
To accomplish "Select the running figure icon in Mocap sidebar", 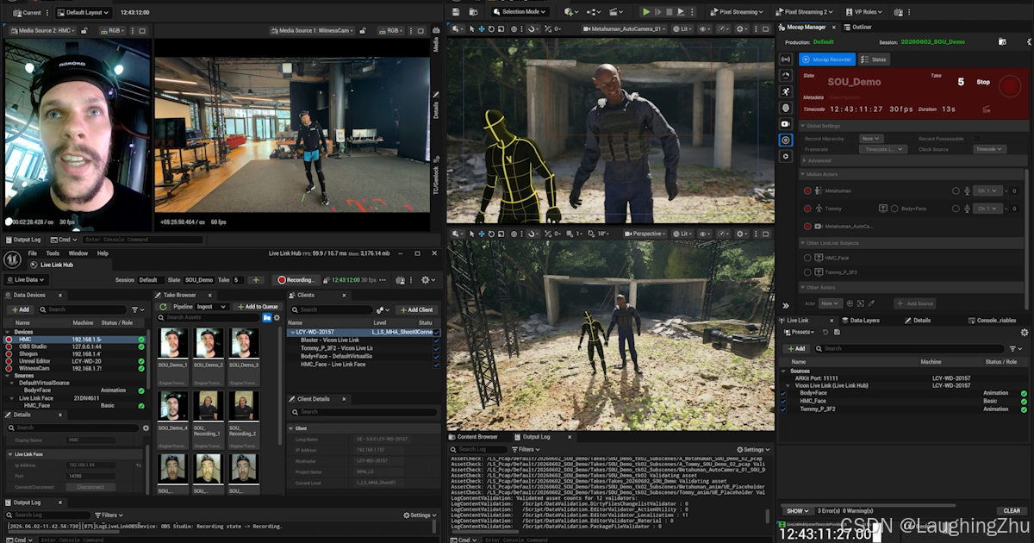I will point(786,91).
